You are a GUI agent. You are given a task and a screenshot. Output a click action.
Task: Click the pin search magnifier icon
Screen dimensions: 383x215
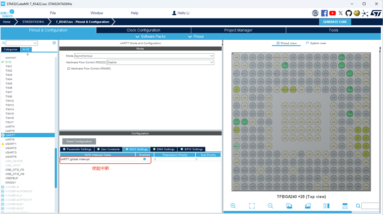[x=358, y=206]
